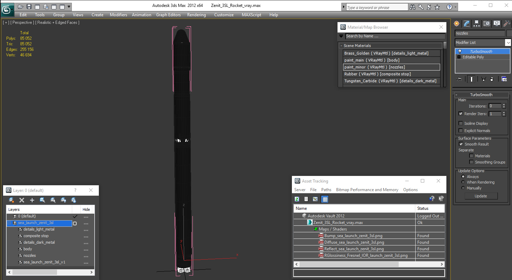Click Add Selected Objects plus icon
The width and height of the screenshot is (512, 280).
(x=32, y=200)
